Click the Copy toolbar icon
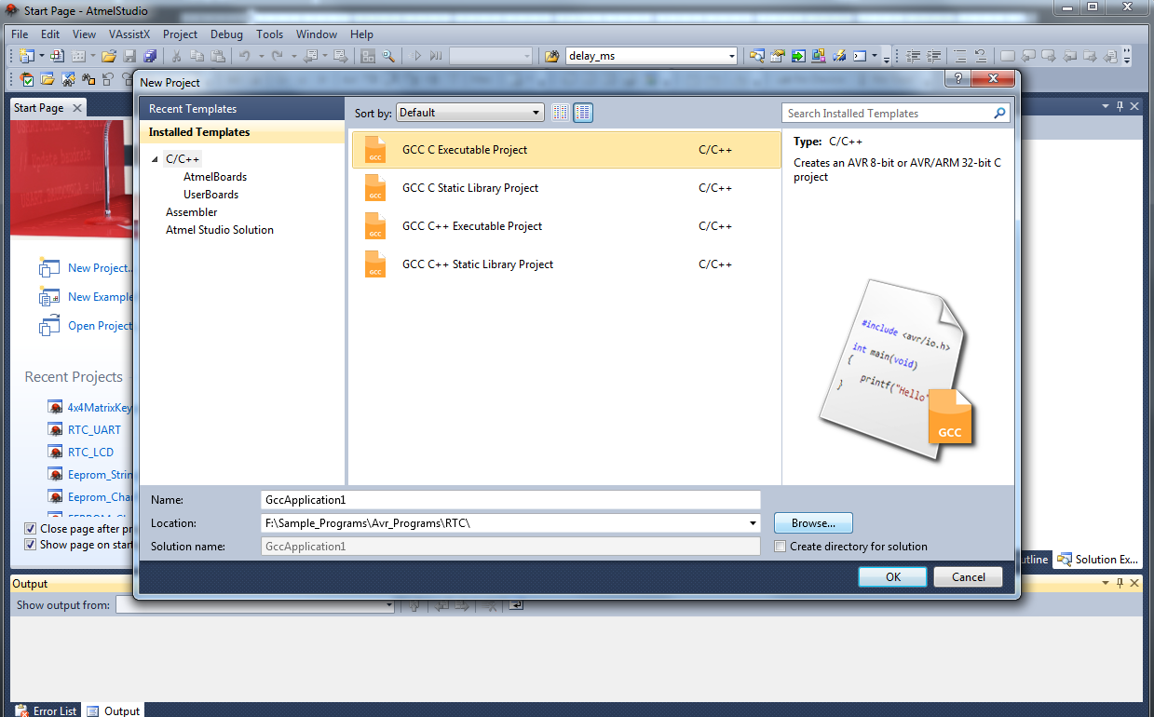Viewport: 1154px width, 717px height. tap(197, 56)
